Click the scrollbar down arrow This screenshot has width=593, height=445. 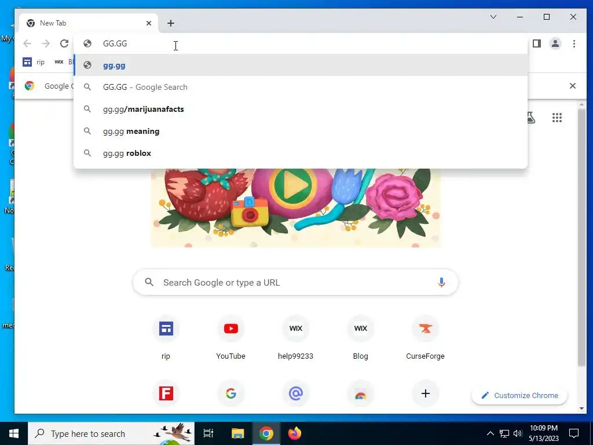click(x=581, y=408)
